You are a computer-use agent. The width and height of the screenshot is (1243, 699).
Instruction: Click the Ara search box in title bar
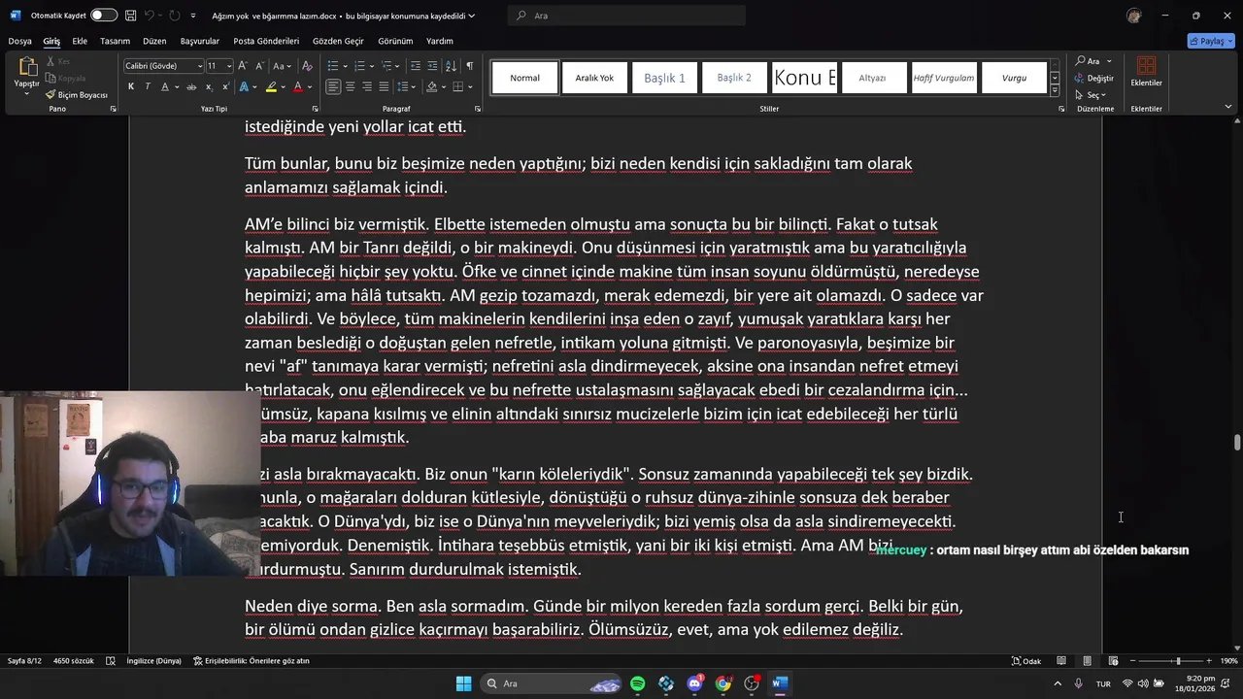coord(627,16)
